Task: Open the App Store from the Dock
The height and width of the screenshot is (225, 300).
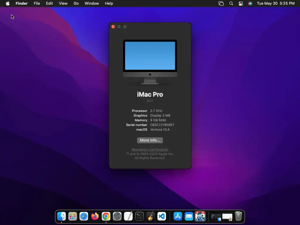Action: [x=178, y=216]
